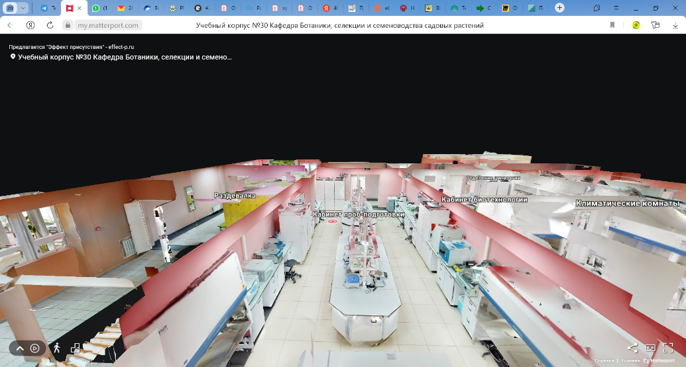
Task: Click the my.matterport.com address field
Action: click(x=107, y=25)
